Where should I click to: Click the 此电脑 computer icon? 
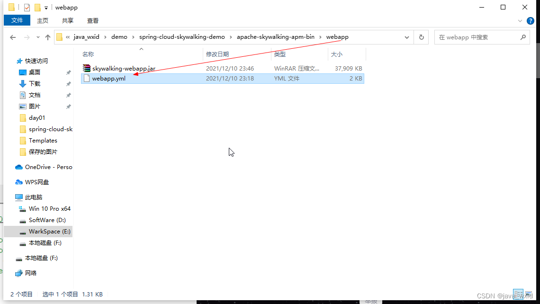[19, 197]
